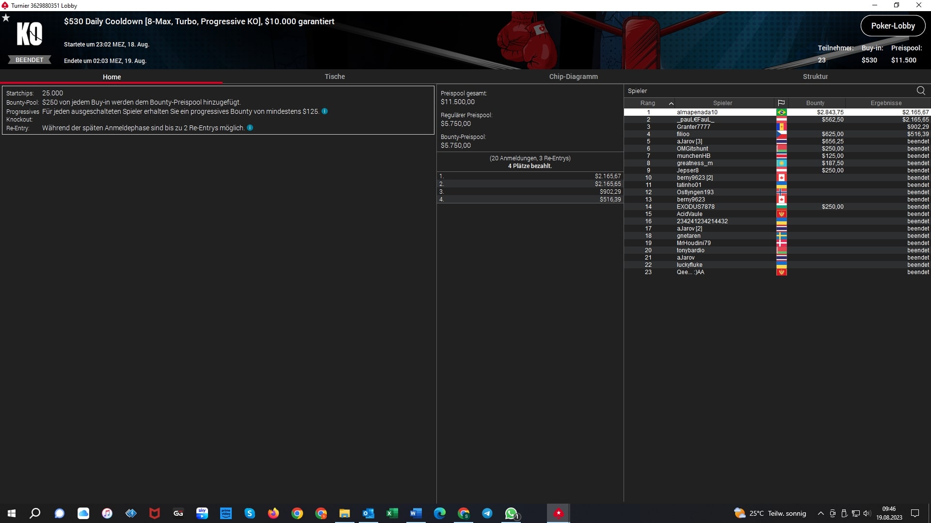
Task: Select player _pauL€FauL_ in list
Action: coord(695,120)
